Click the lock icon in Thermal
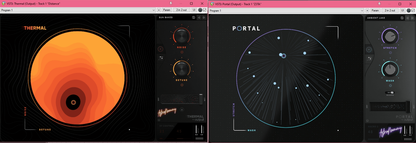The image size is (416, 143). point(182,110)
